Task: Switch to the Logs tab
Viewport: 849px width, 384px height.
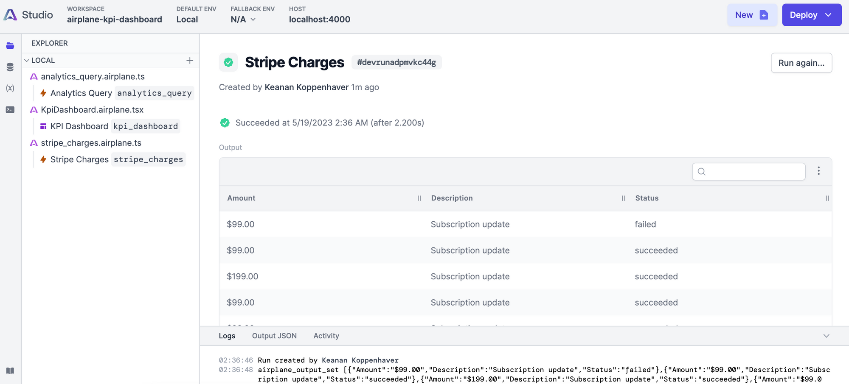Action: click(227, 336)
